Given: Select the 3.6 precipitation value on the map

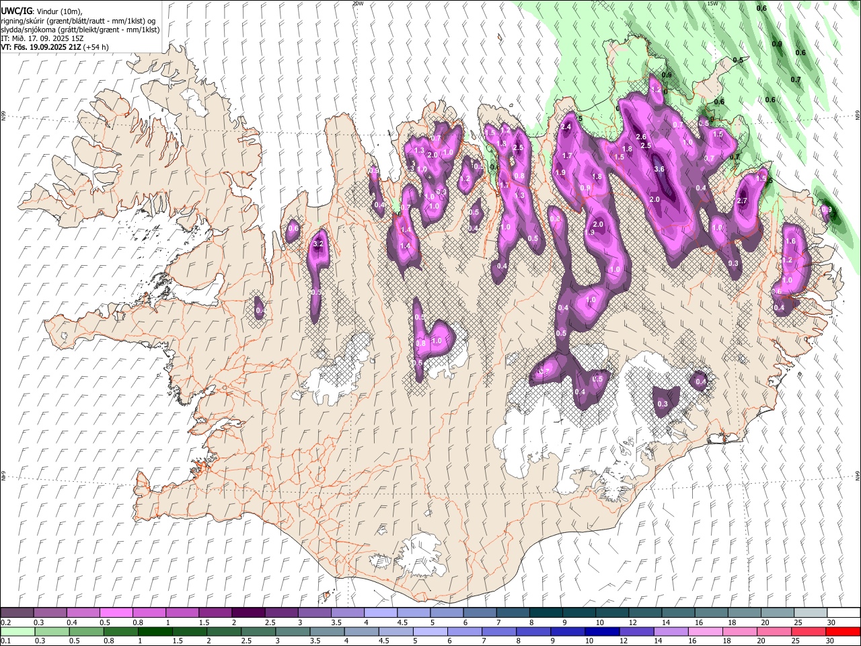Looking at the screenshot, I should [x=659, y=170].
